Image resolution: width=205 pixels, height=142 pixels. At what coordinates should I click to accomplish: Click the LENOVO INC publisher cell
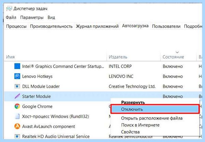coord(121,76)
